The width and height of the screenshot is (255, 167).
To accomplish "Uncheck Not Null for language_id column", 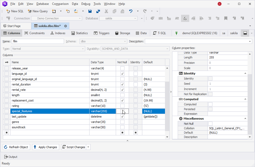I will point(122,74).
